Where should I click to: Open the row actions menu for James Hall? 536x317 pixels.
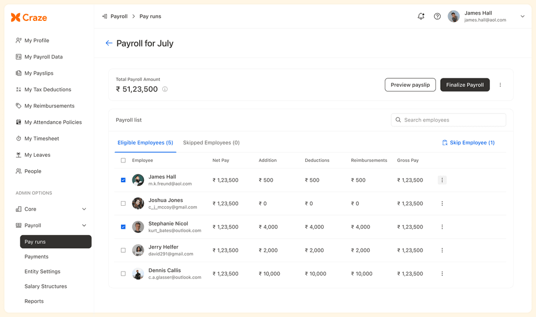(x=442, y=180)
